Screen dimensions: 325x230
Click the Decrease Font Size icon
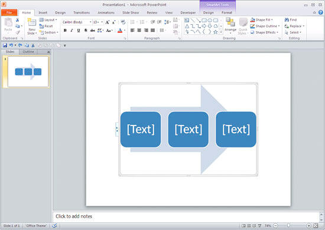coord(113,22)
